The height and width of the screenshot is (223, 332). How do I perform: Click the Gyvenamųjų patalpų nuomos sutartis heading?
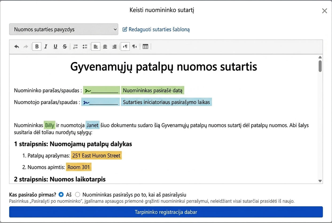click(163, 67)
